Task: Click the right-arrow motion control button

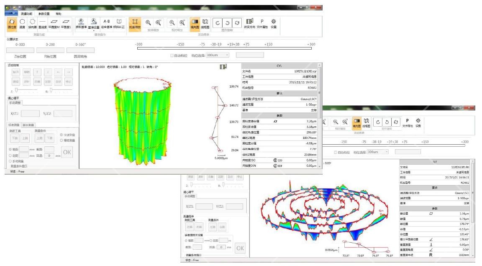Action: tap(69, 72)
